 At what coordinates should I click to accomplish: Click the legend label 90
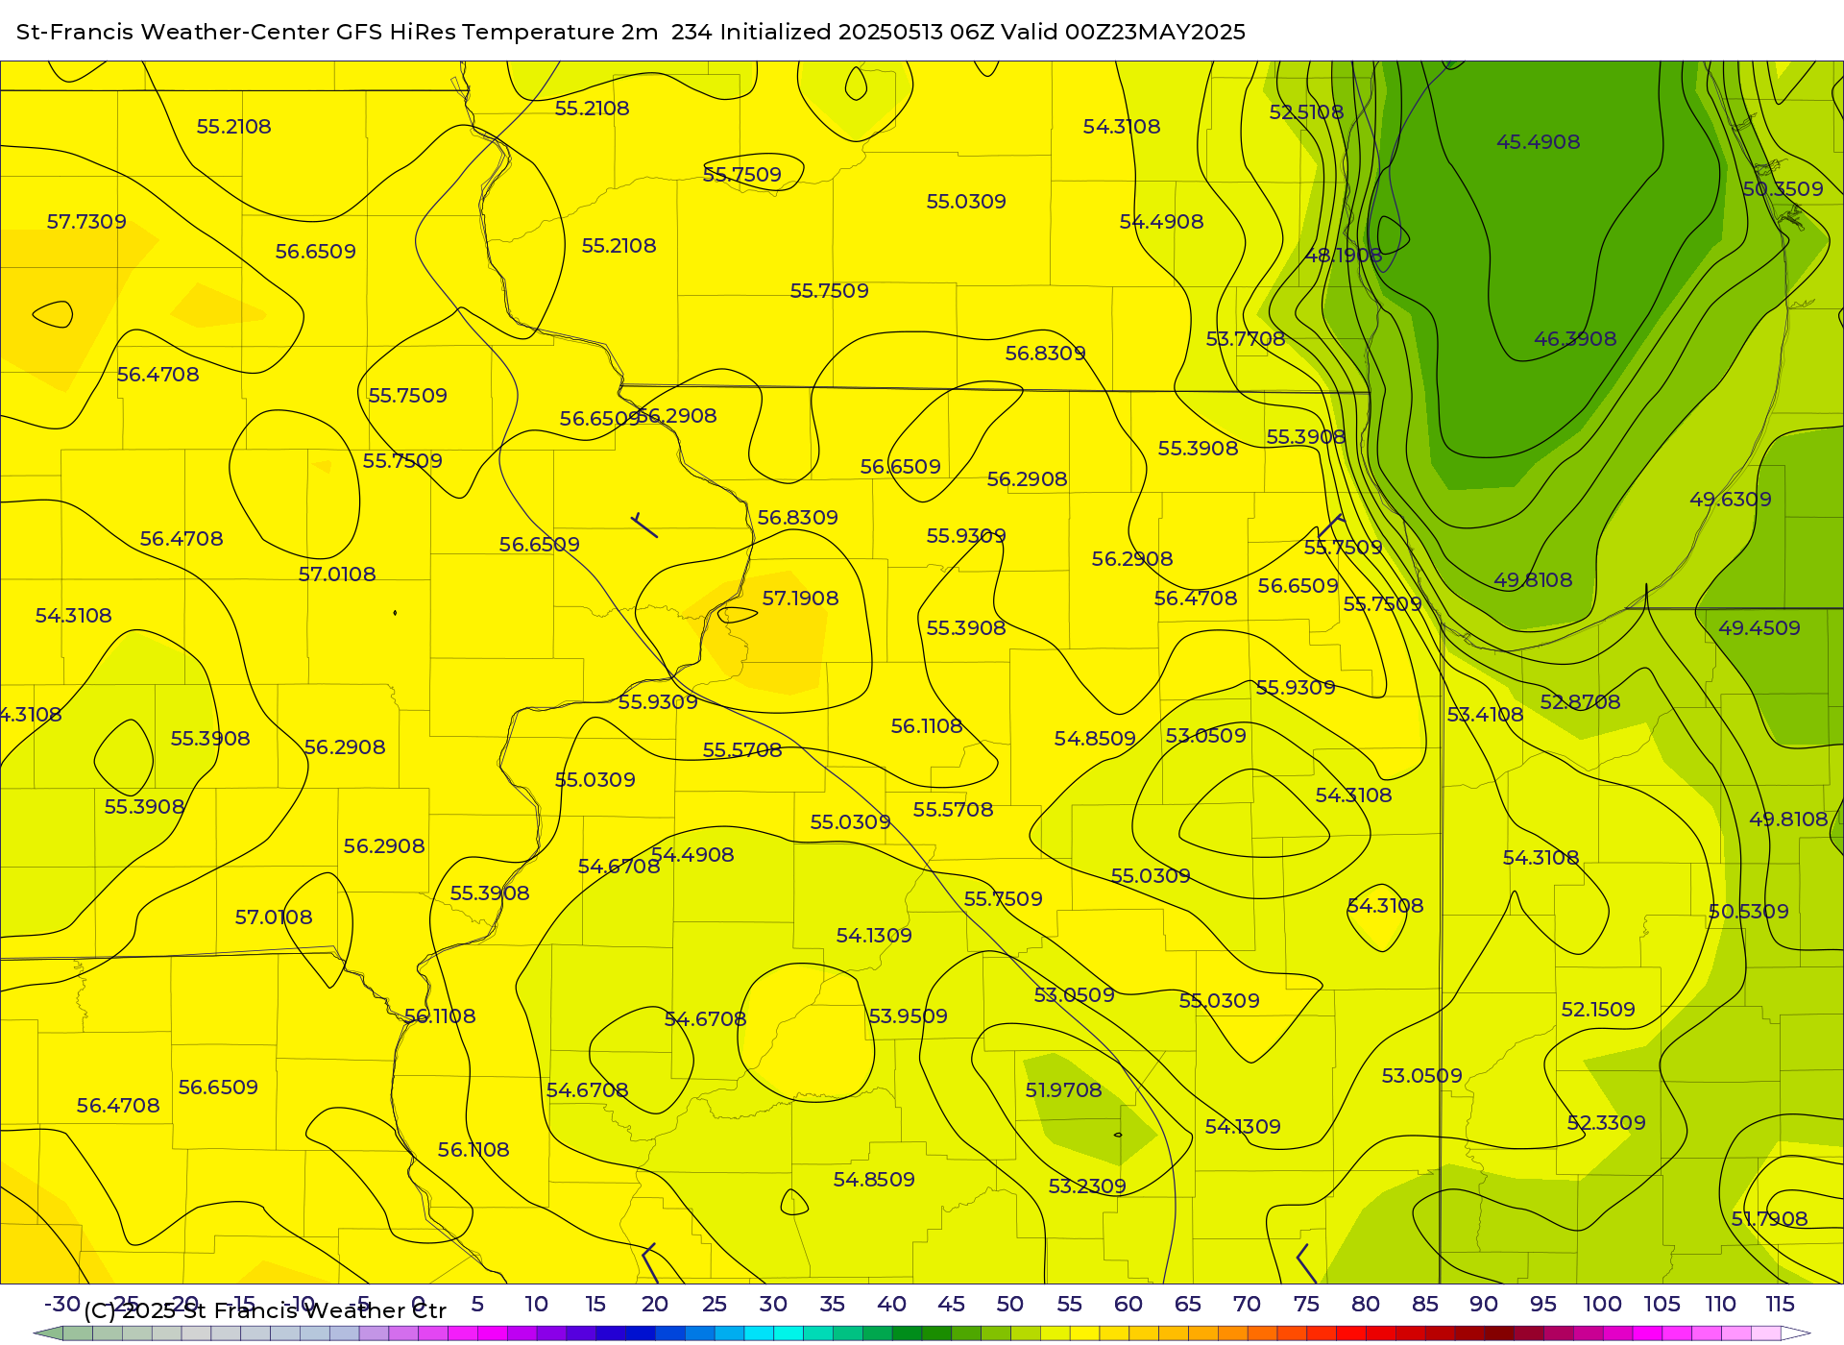pyautogui.click(x=1484, y=1305)
